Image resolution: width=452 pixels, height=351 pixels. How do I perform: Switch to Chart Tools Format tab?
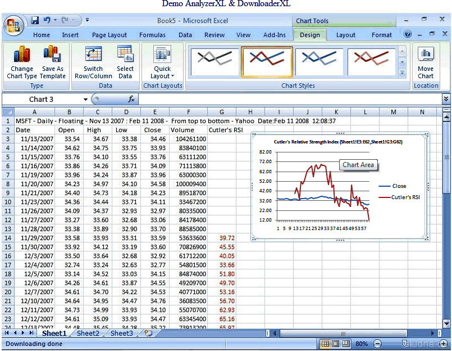point(382,35)
